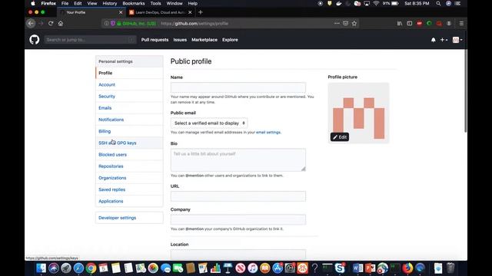Viewport: 492px width, 276px height.
Task: Open the Apple menu
Action: tap(32, 3)
